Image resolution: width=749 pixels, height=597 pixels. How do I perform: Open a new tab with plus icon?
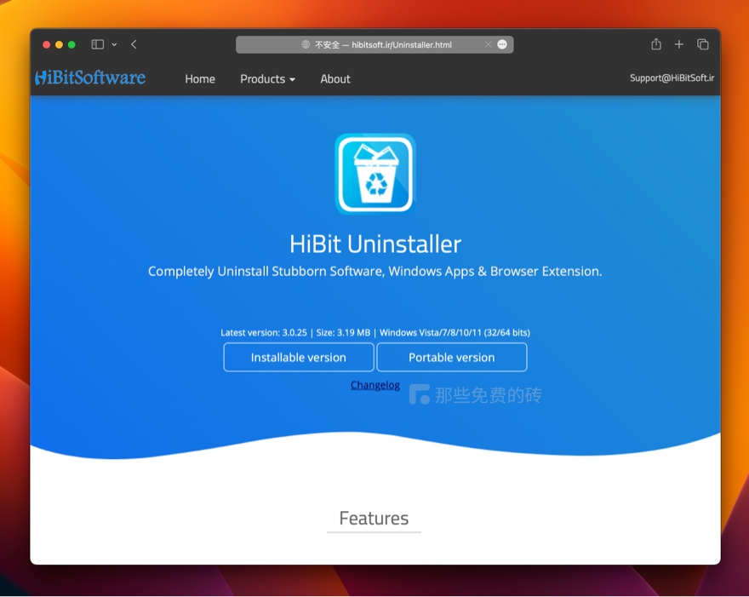tap(679, 44)
